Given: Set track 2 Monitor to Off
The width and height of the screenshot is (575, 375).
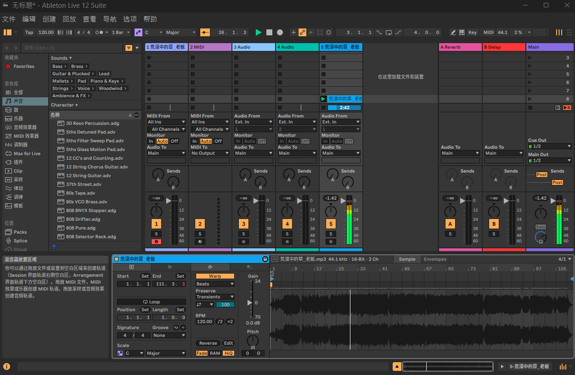Looking at the screenshot, I should [218, 141].
